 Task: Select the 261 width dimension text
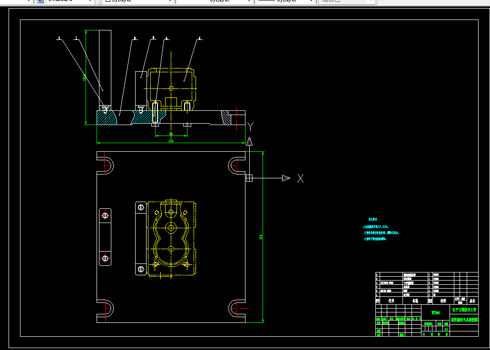tap(171, 141)
